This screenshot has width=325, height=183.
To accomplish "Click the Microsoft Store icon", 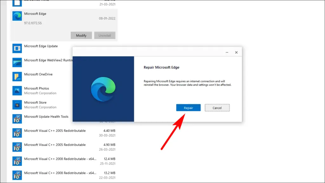I will (17, 105).
